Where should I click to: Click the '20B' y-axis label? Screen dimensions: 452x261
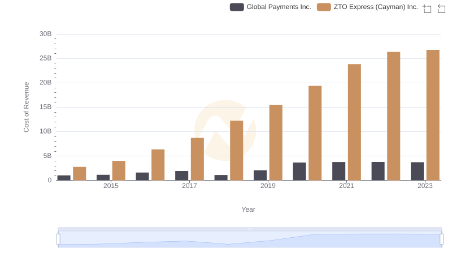[46, 83]
